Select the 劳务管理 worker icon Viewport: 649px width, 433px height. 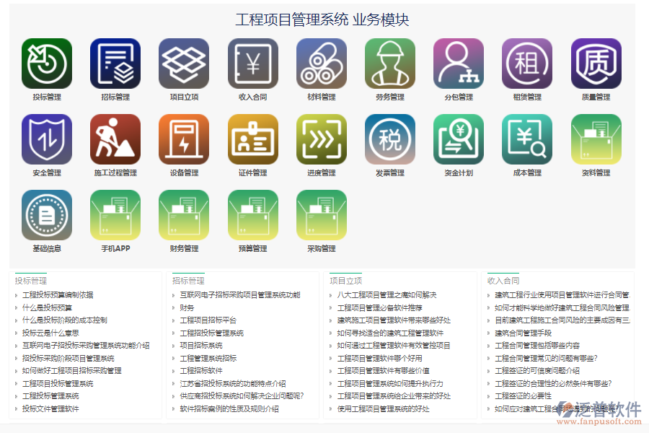click(x=389, y=65)
